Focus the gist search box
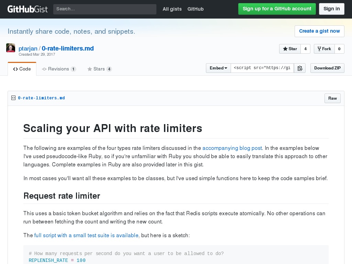Image resolution: width=352 pixels, height=264 pixels. point(104,9)
